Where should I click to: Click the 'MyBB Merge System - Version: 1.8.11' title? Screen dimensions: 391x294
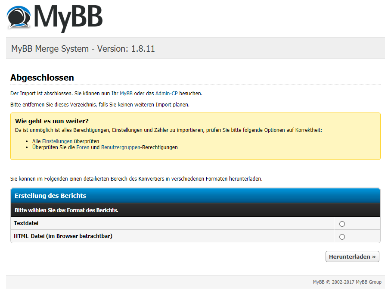[83, 49]
